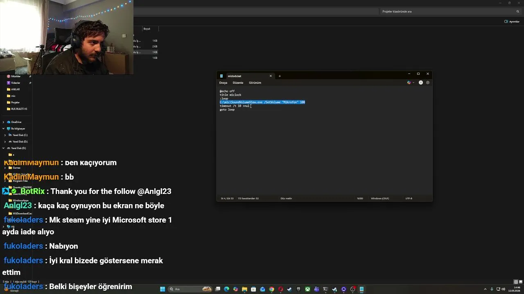This screenshot has height=294, width=524.
Task: Click the highlighted SoundVolumeView command line
Action: 262,102
